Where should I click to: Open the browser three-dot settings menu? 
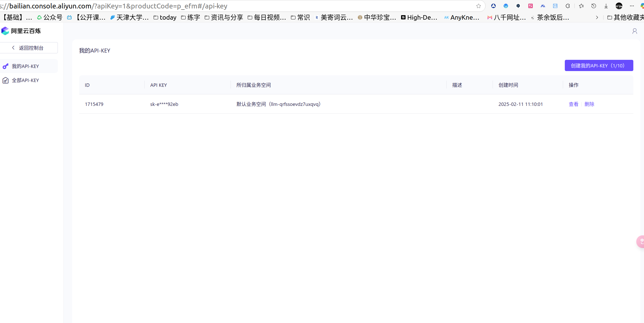pyautogui.click(x=632, y=6)
